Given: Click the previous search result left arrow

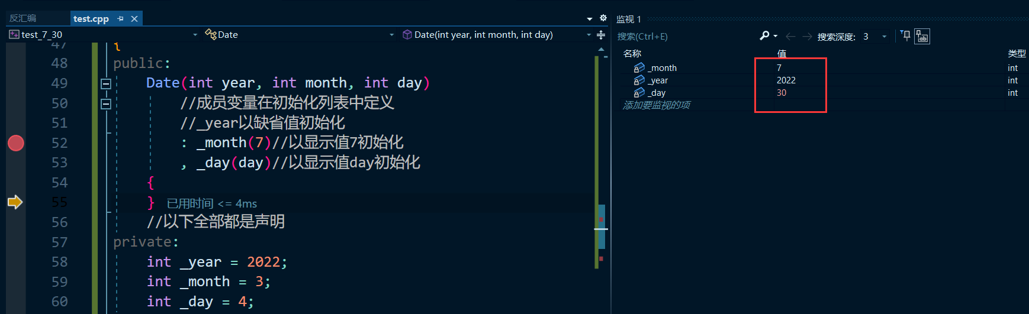Looking at the screenshot, I should pos(790,37).
